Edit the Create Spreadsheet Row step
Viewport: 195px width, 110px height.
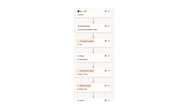(x=109, y=26)
